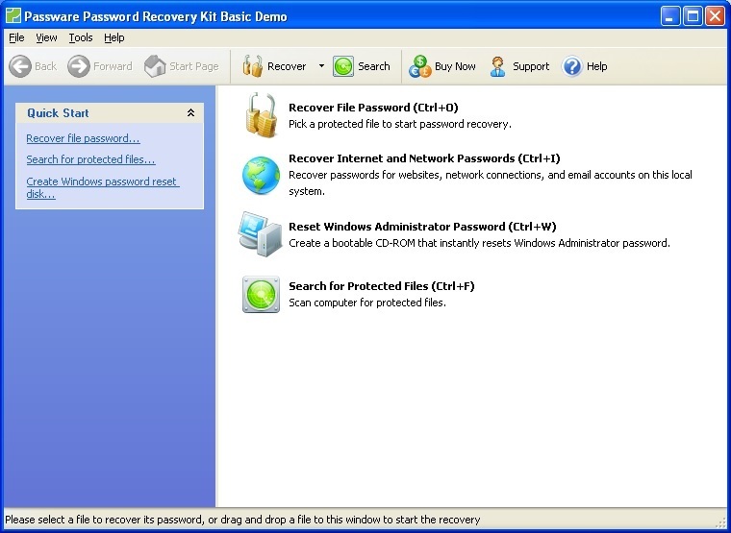Click the app icon in title bar
This screenshot has width=731, height=533.
(13, 16)
